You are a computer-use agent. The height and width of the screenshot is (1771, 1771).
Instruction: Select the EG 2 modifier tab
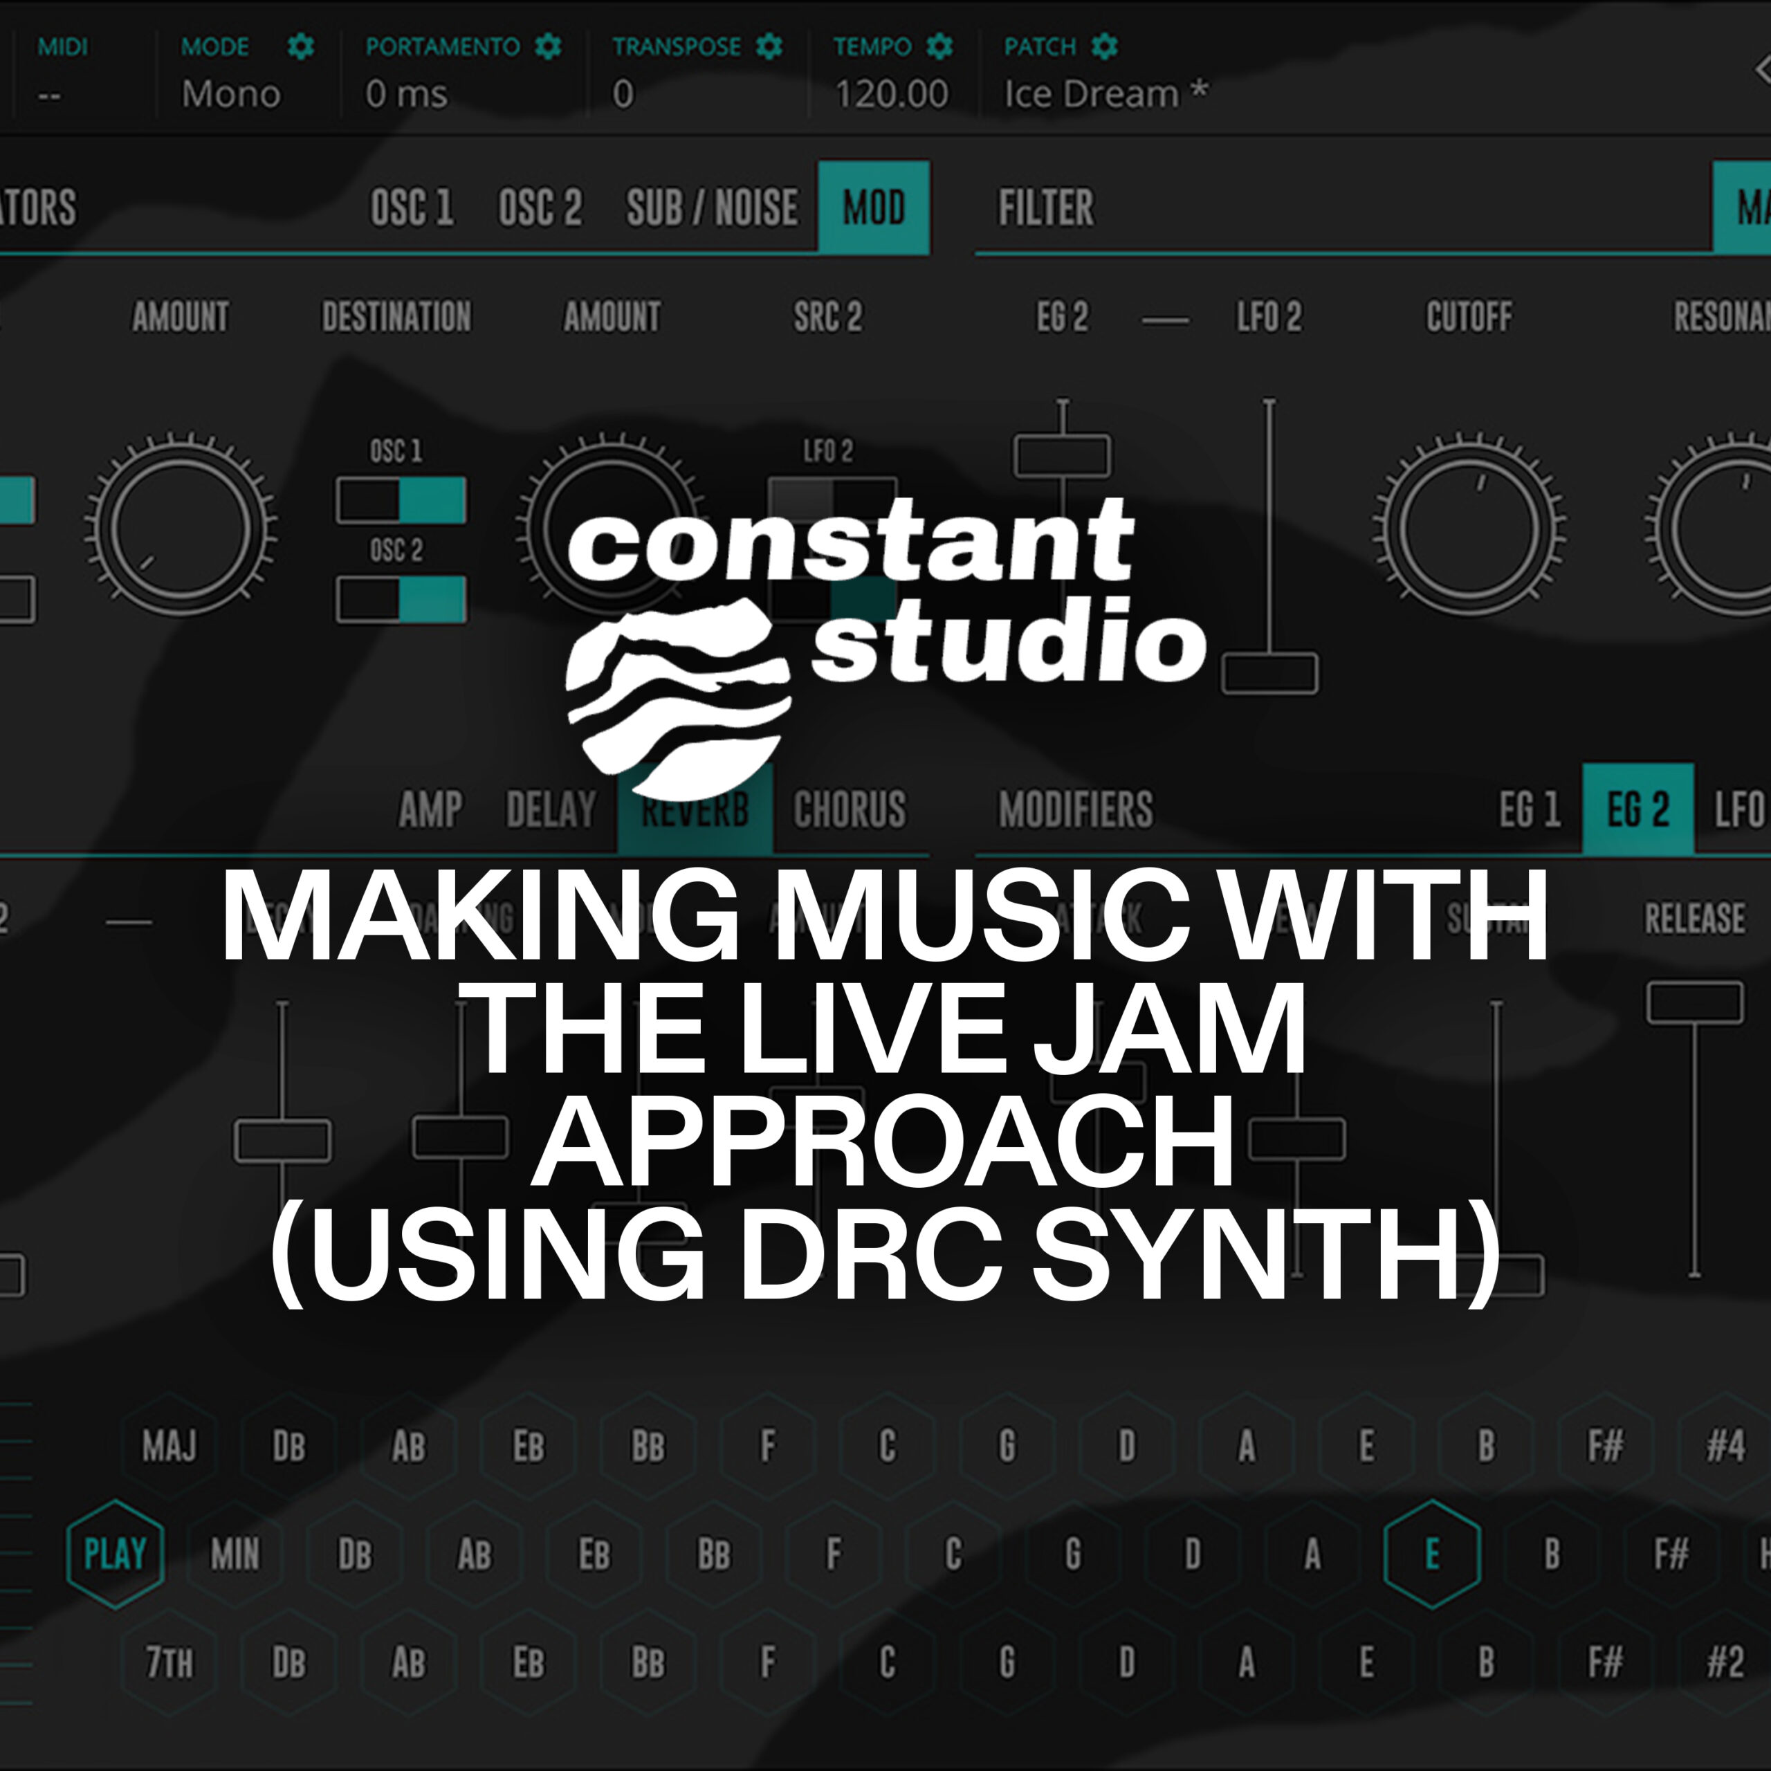(x=1638, y=809)
